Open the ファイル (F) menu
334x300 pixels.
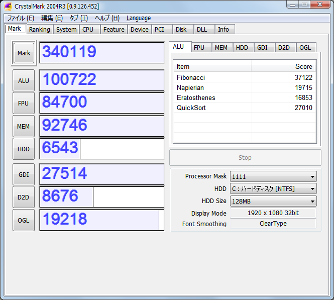click(x=21, y=18)
